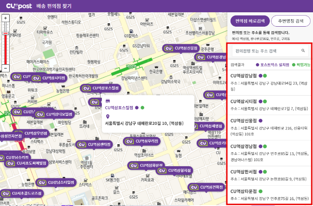This screenshot has width=313, height=206.
Task: Click the 조선팰리스서울강남 map label
Action: 200,33
